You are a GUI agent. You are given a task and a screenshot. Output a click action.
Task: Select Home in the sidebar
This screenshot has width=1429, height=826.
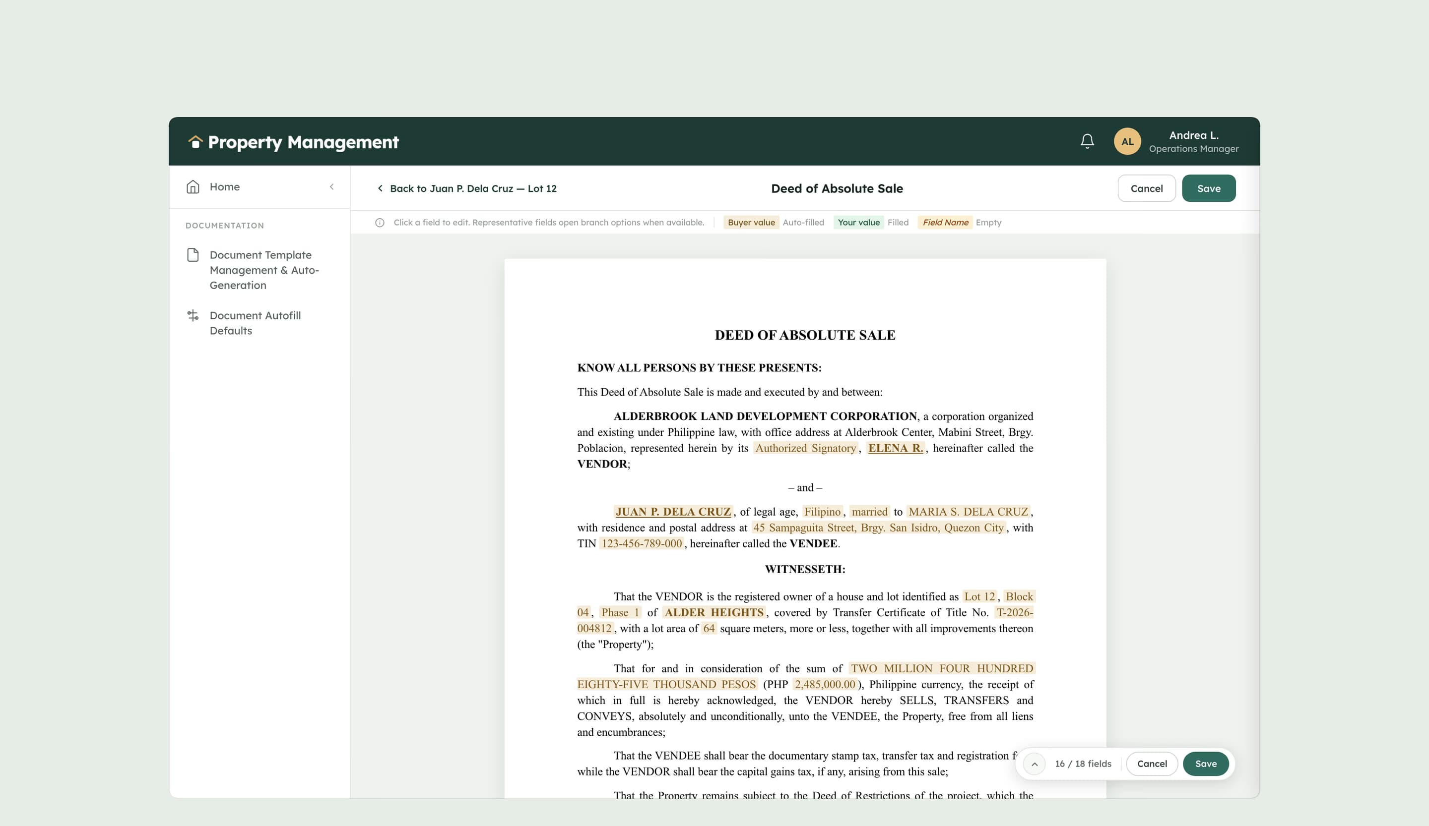[225, 187]
